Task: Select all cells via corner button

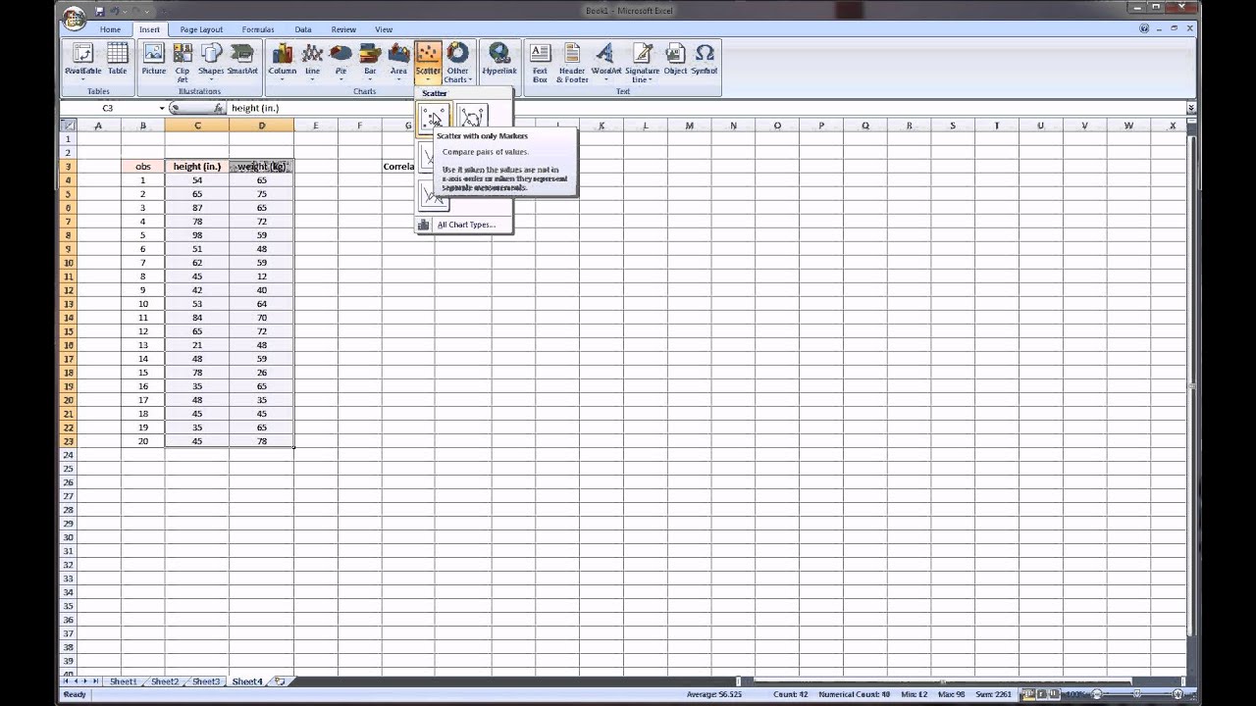Action: point(68,125)
